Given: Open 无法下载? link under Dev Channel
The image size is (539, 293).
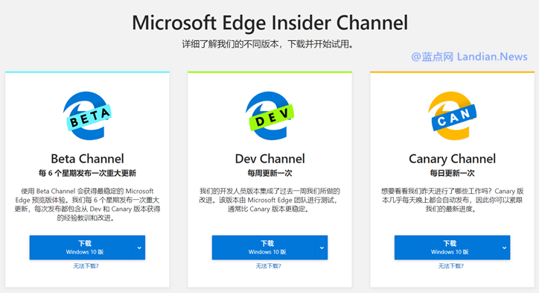Looking at the screenshot, I should pyautogui.click(x=269, y=266).
